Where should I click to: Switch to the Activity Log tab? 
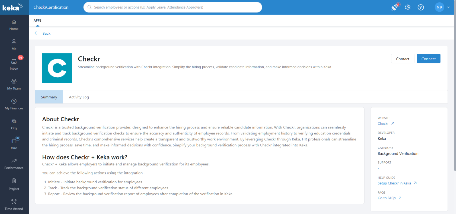point(79,97)
